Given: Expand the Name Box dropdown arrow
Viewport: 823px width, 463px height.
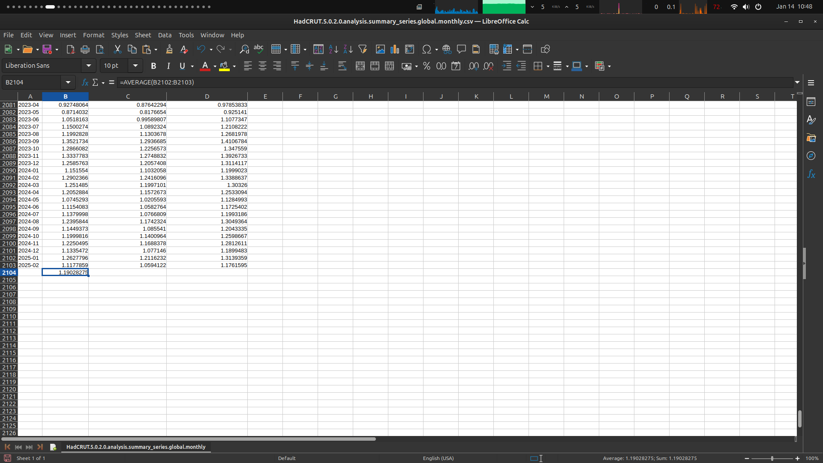Looking at the screenshot, I should tap(68, 82).
